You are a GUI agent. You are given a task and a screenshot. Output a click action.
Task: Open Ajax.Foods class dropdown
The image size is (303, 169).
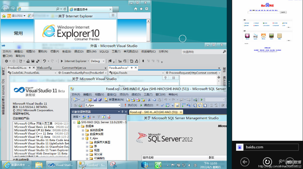(163, 73)
